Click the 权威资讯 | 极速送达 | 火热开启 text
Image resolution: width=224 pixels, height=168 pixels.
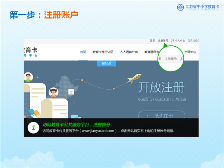162,99
